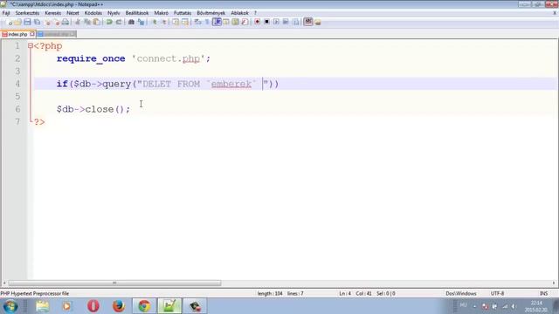The height and width of the screenshot is (314, 559).
Task: Play back the recorded macro
Action: point(276,22)
